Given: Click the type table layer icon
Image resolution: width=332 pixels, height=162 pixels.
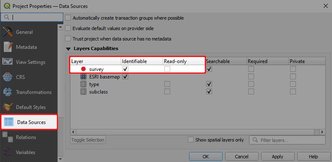Looking at the screenshot, I should [83, 84].
